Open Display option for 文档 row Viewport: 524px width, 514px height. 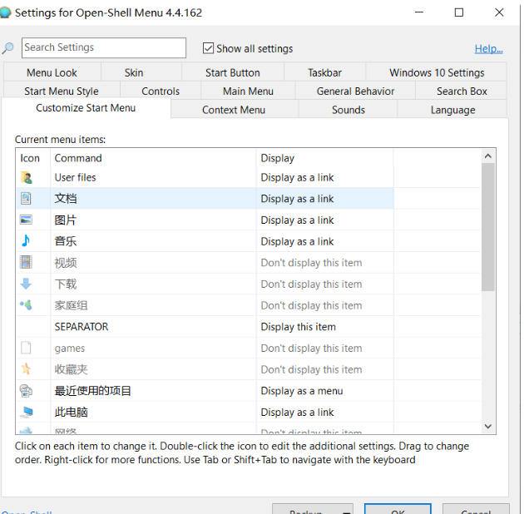click(x=324, y=199)
